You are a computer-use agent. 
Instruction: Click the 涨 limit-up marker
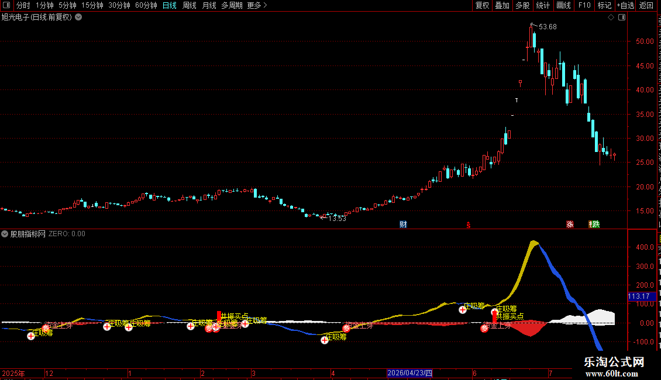570,224
